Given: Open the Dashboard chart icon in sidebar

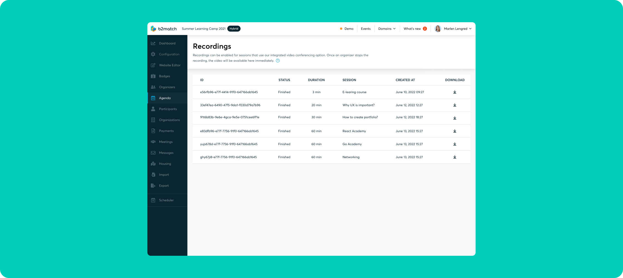Looking at the screenshot, I should [x=153, y=43].
